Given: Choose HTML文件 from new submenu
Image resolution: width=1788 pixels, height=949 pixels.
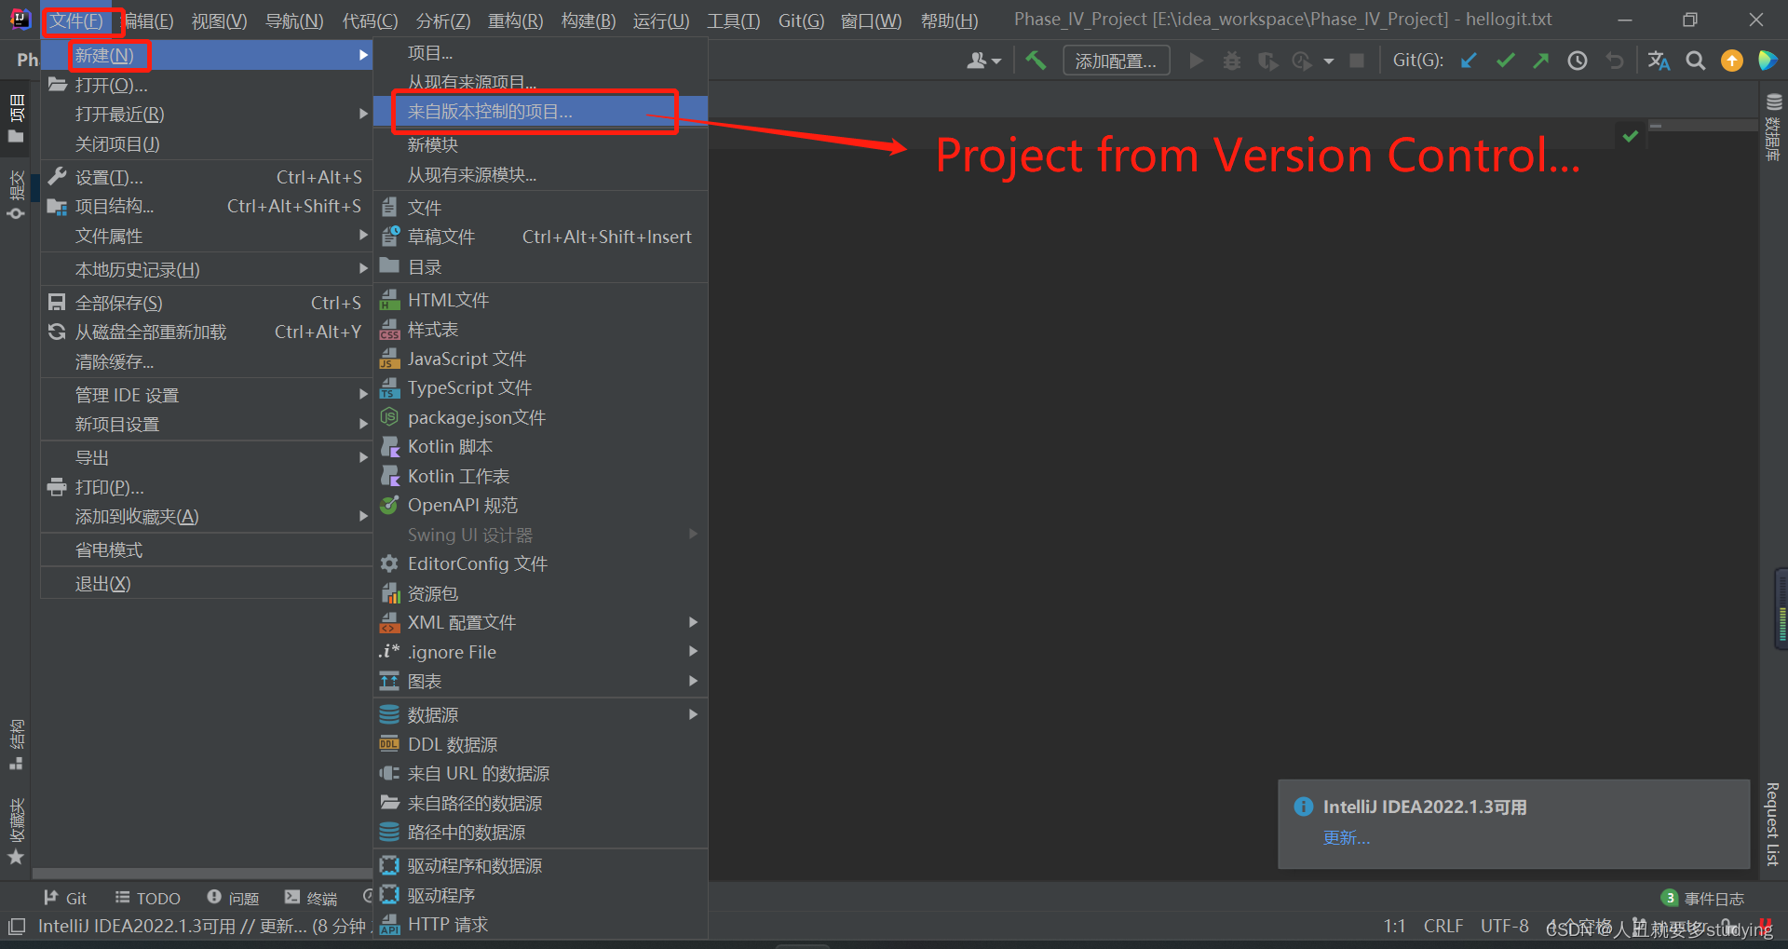Looking at the screenshot, I should coord(540,300).
